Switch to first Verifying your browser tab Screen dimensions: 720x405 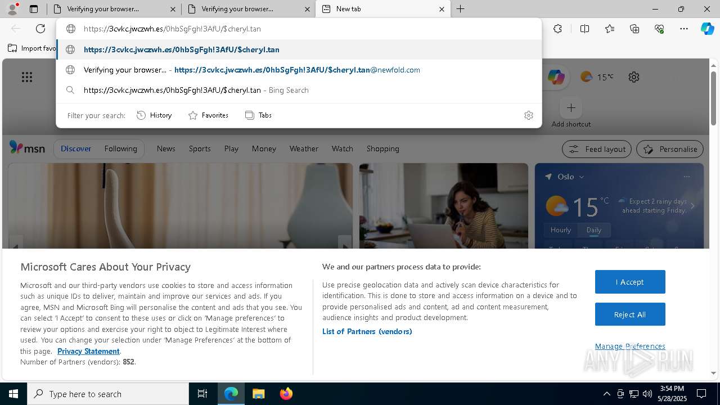click(114, 9)
